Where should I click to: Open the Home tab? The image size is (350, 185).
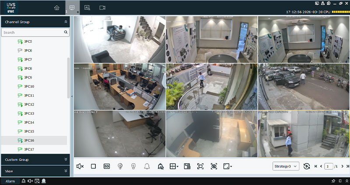[x=56, y=7]
